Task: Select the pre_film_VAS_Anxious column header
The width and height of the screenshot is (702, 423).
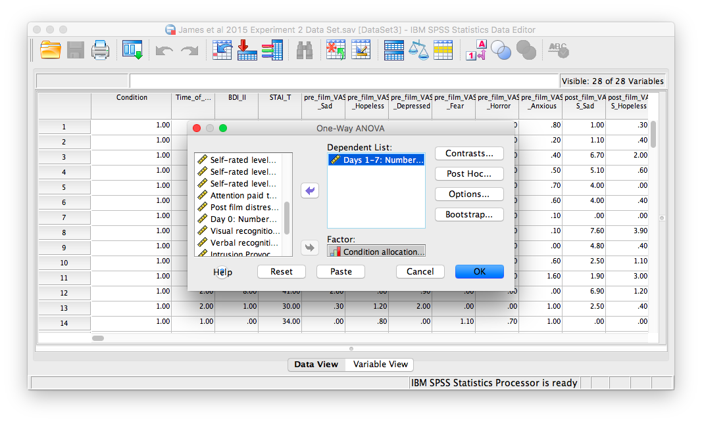Action: 541,106
